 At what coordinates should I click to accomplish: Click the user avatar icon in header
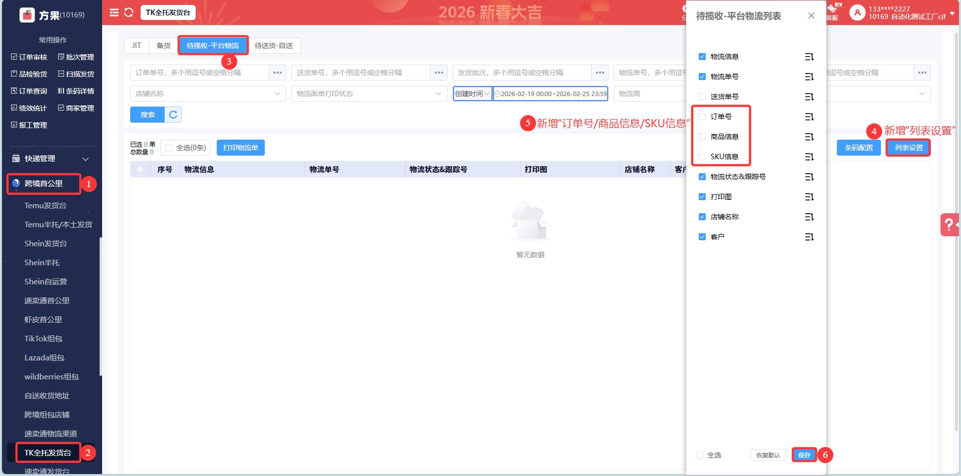tap(857, 13)
